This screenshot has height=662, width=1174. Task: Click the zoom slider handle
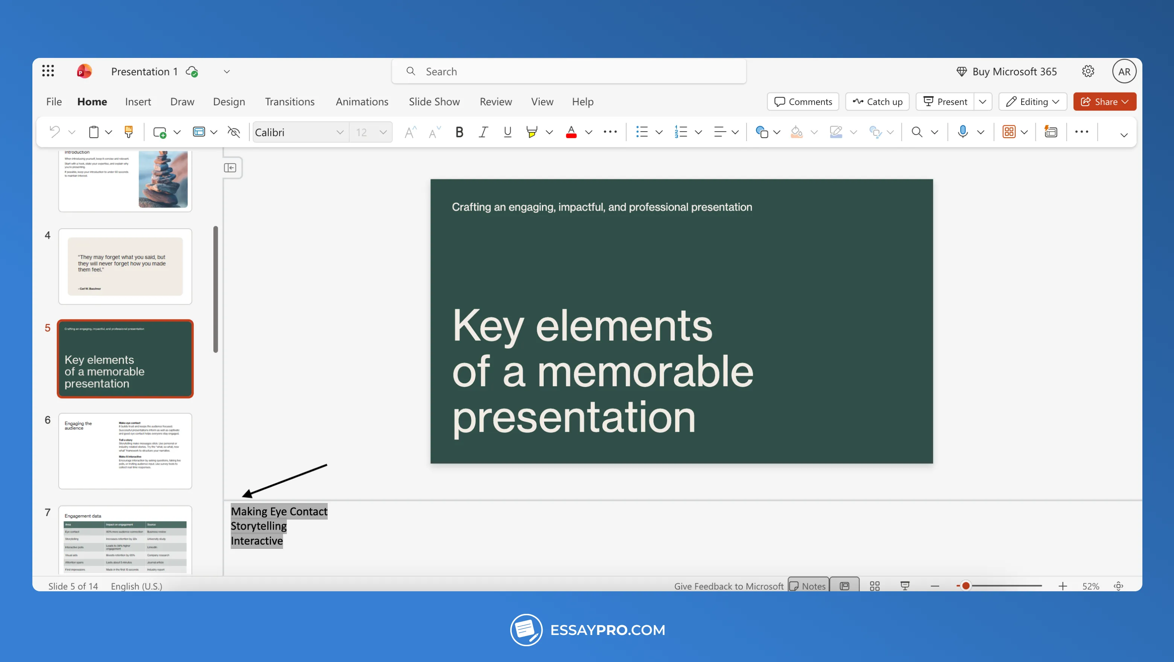[965, 586]
